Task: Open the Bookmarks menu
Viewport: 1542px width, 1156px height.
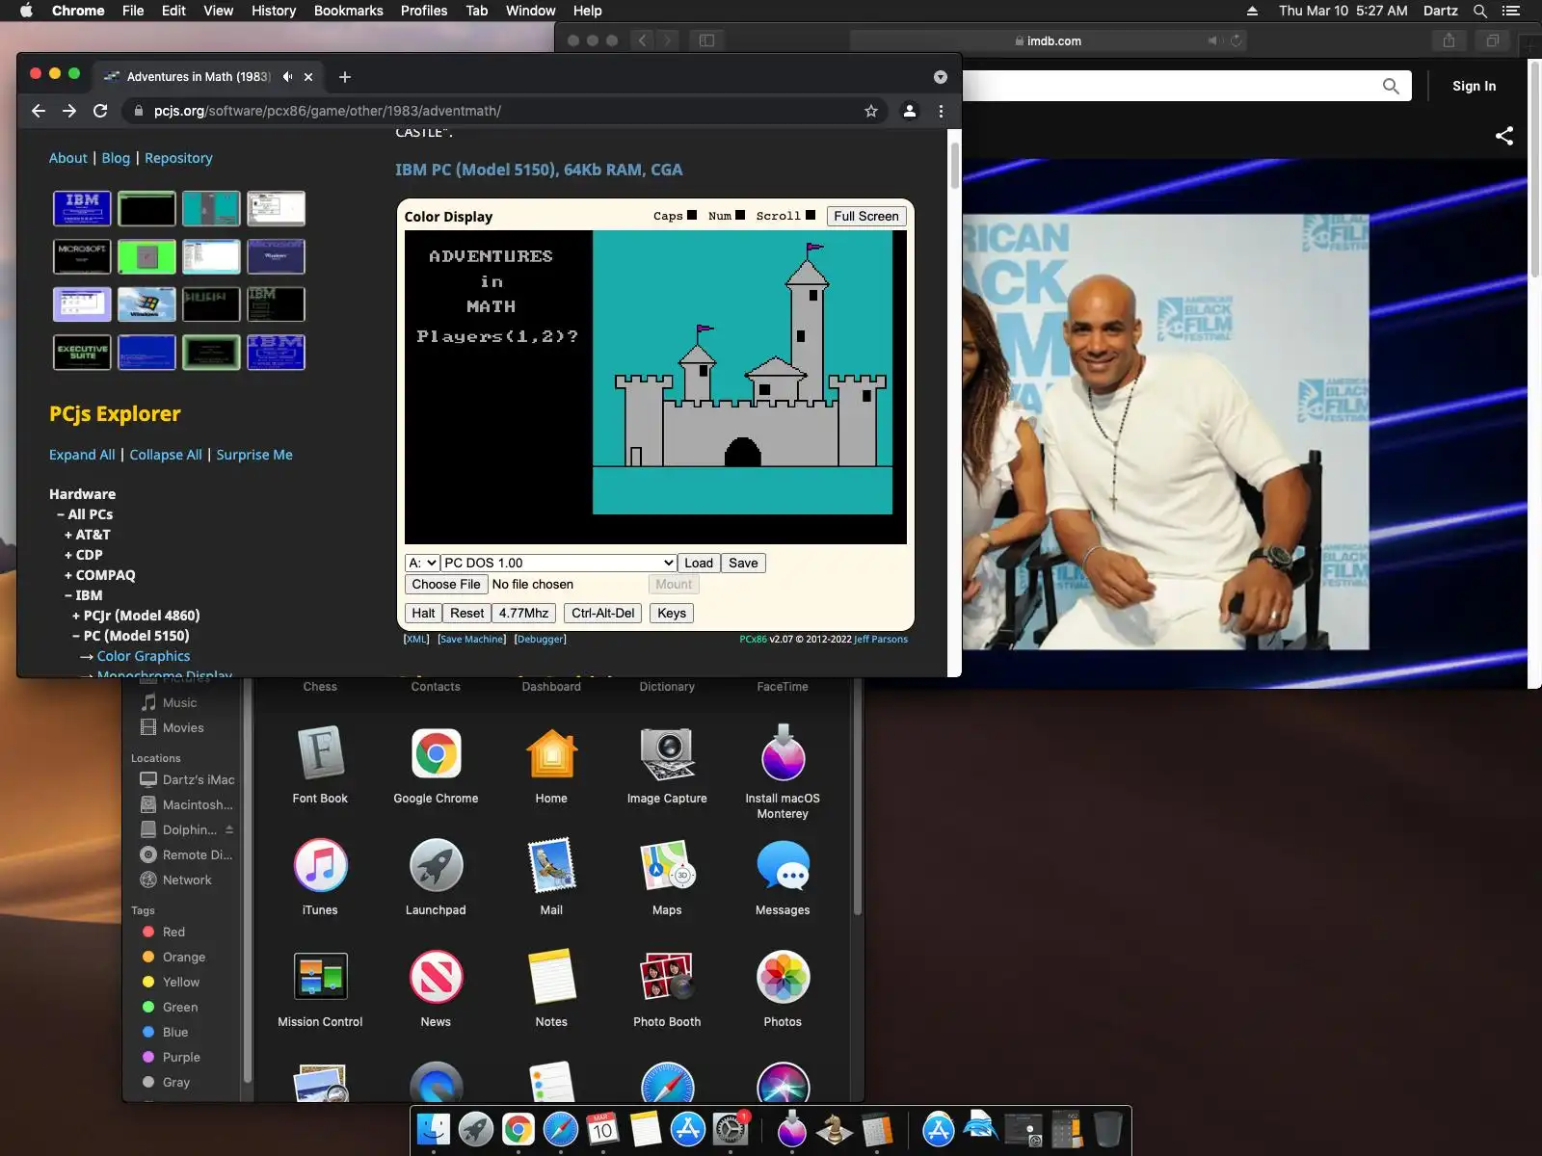Action: (x=349, y=11)
